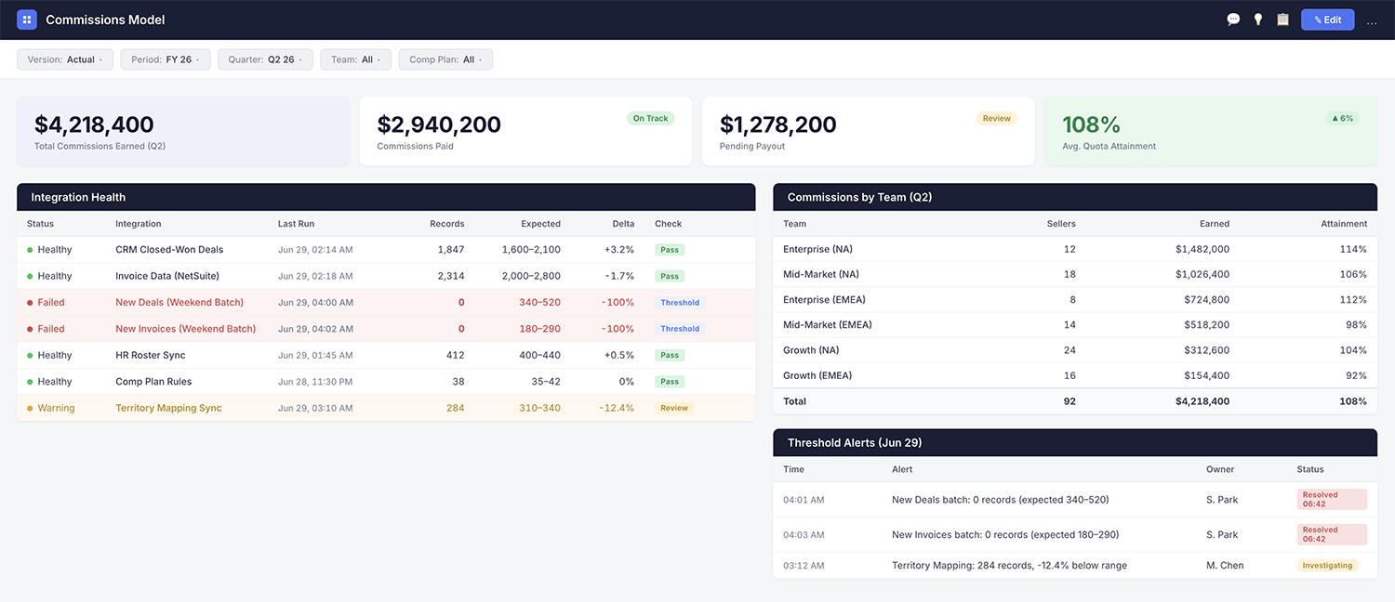Open the Quarter: Q2 26 dropdown
This screenshot has width=1395, height=602.
click(x=266, y=59)
